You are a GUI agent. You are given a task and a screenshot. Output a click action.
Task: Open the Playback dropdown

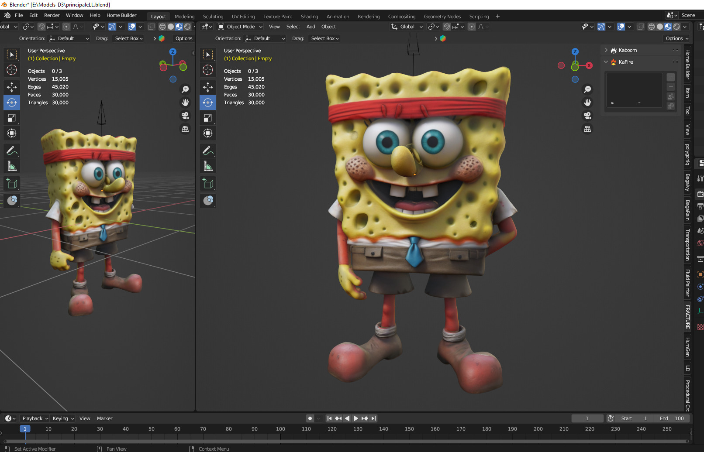pos(35,418)
